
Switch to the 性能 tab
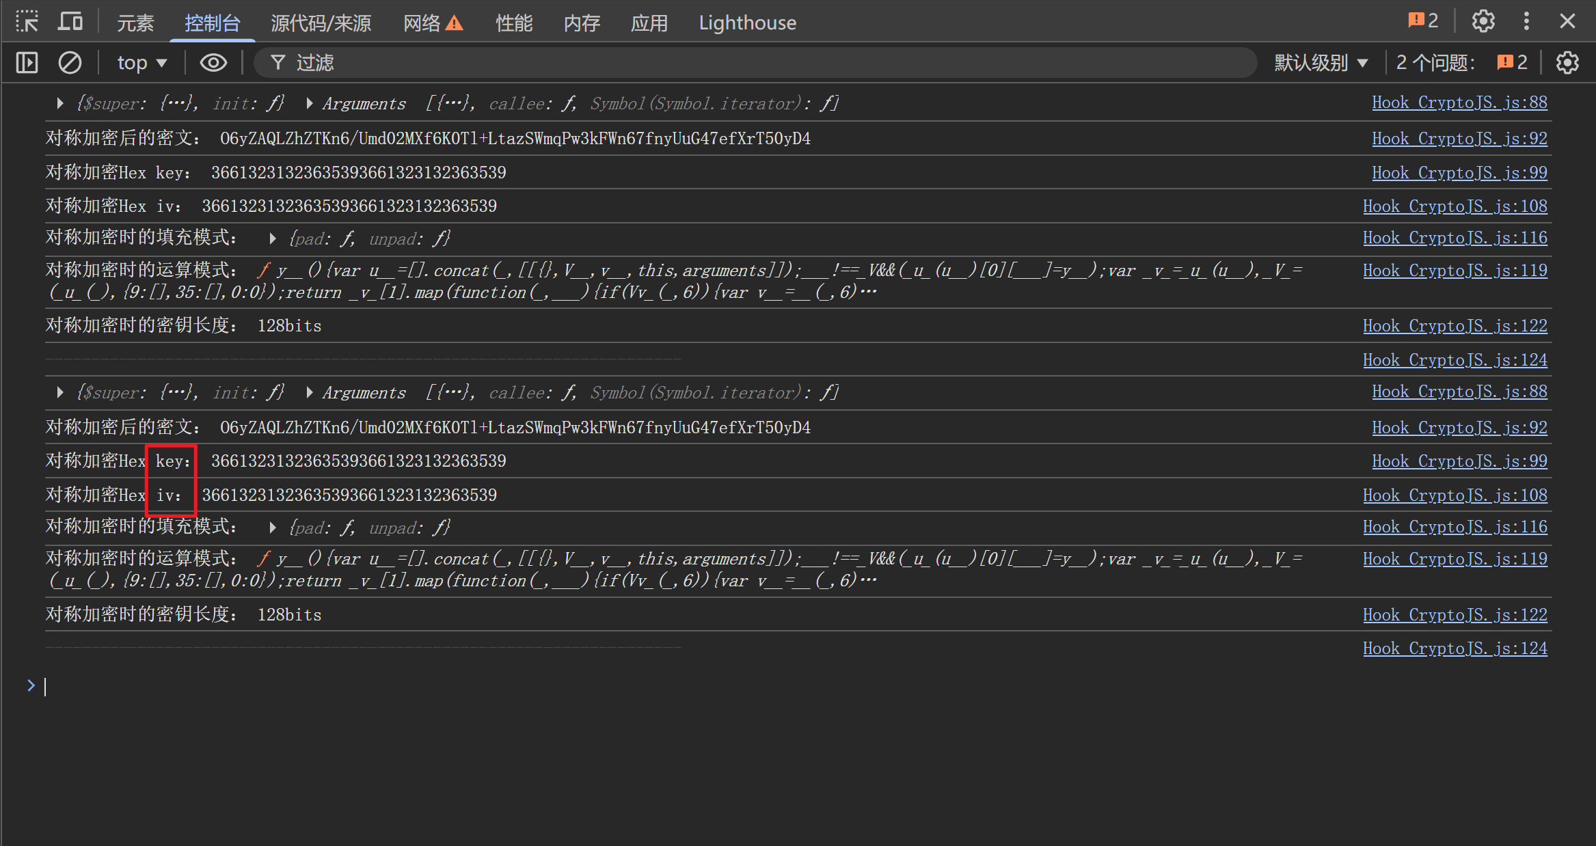[514, 23]
